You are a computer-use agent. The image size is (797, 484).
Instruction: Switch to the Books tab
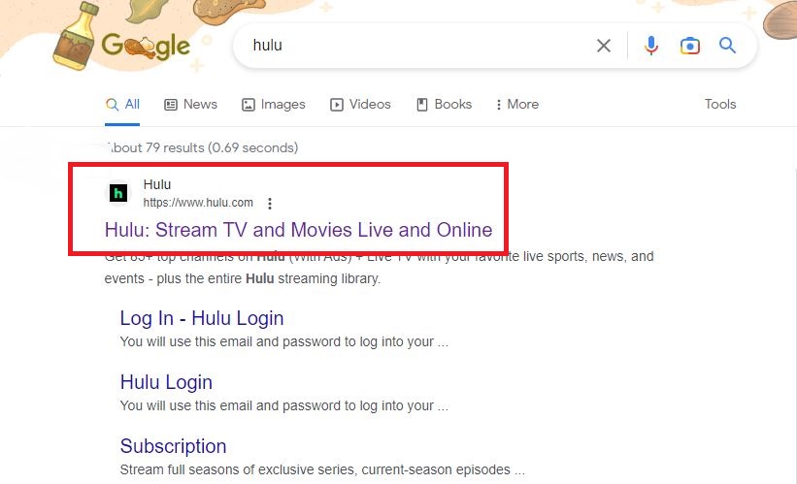445,104
